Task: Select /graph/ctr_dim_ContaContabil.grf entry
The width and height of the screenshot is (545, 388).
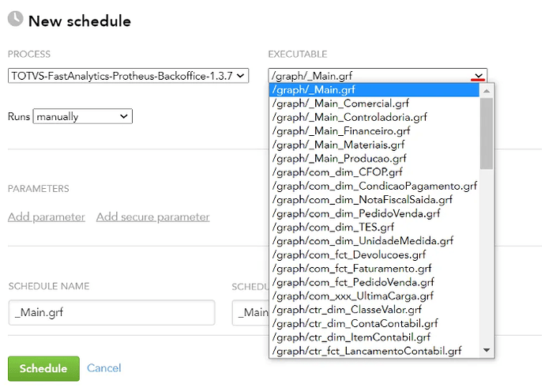Action: (355, 323)
